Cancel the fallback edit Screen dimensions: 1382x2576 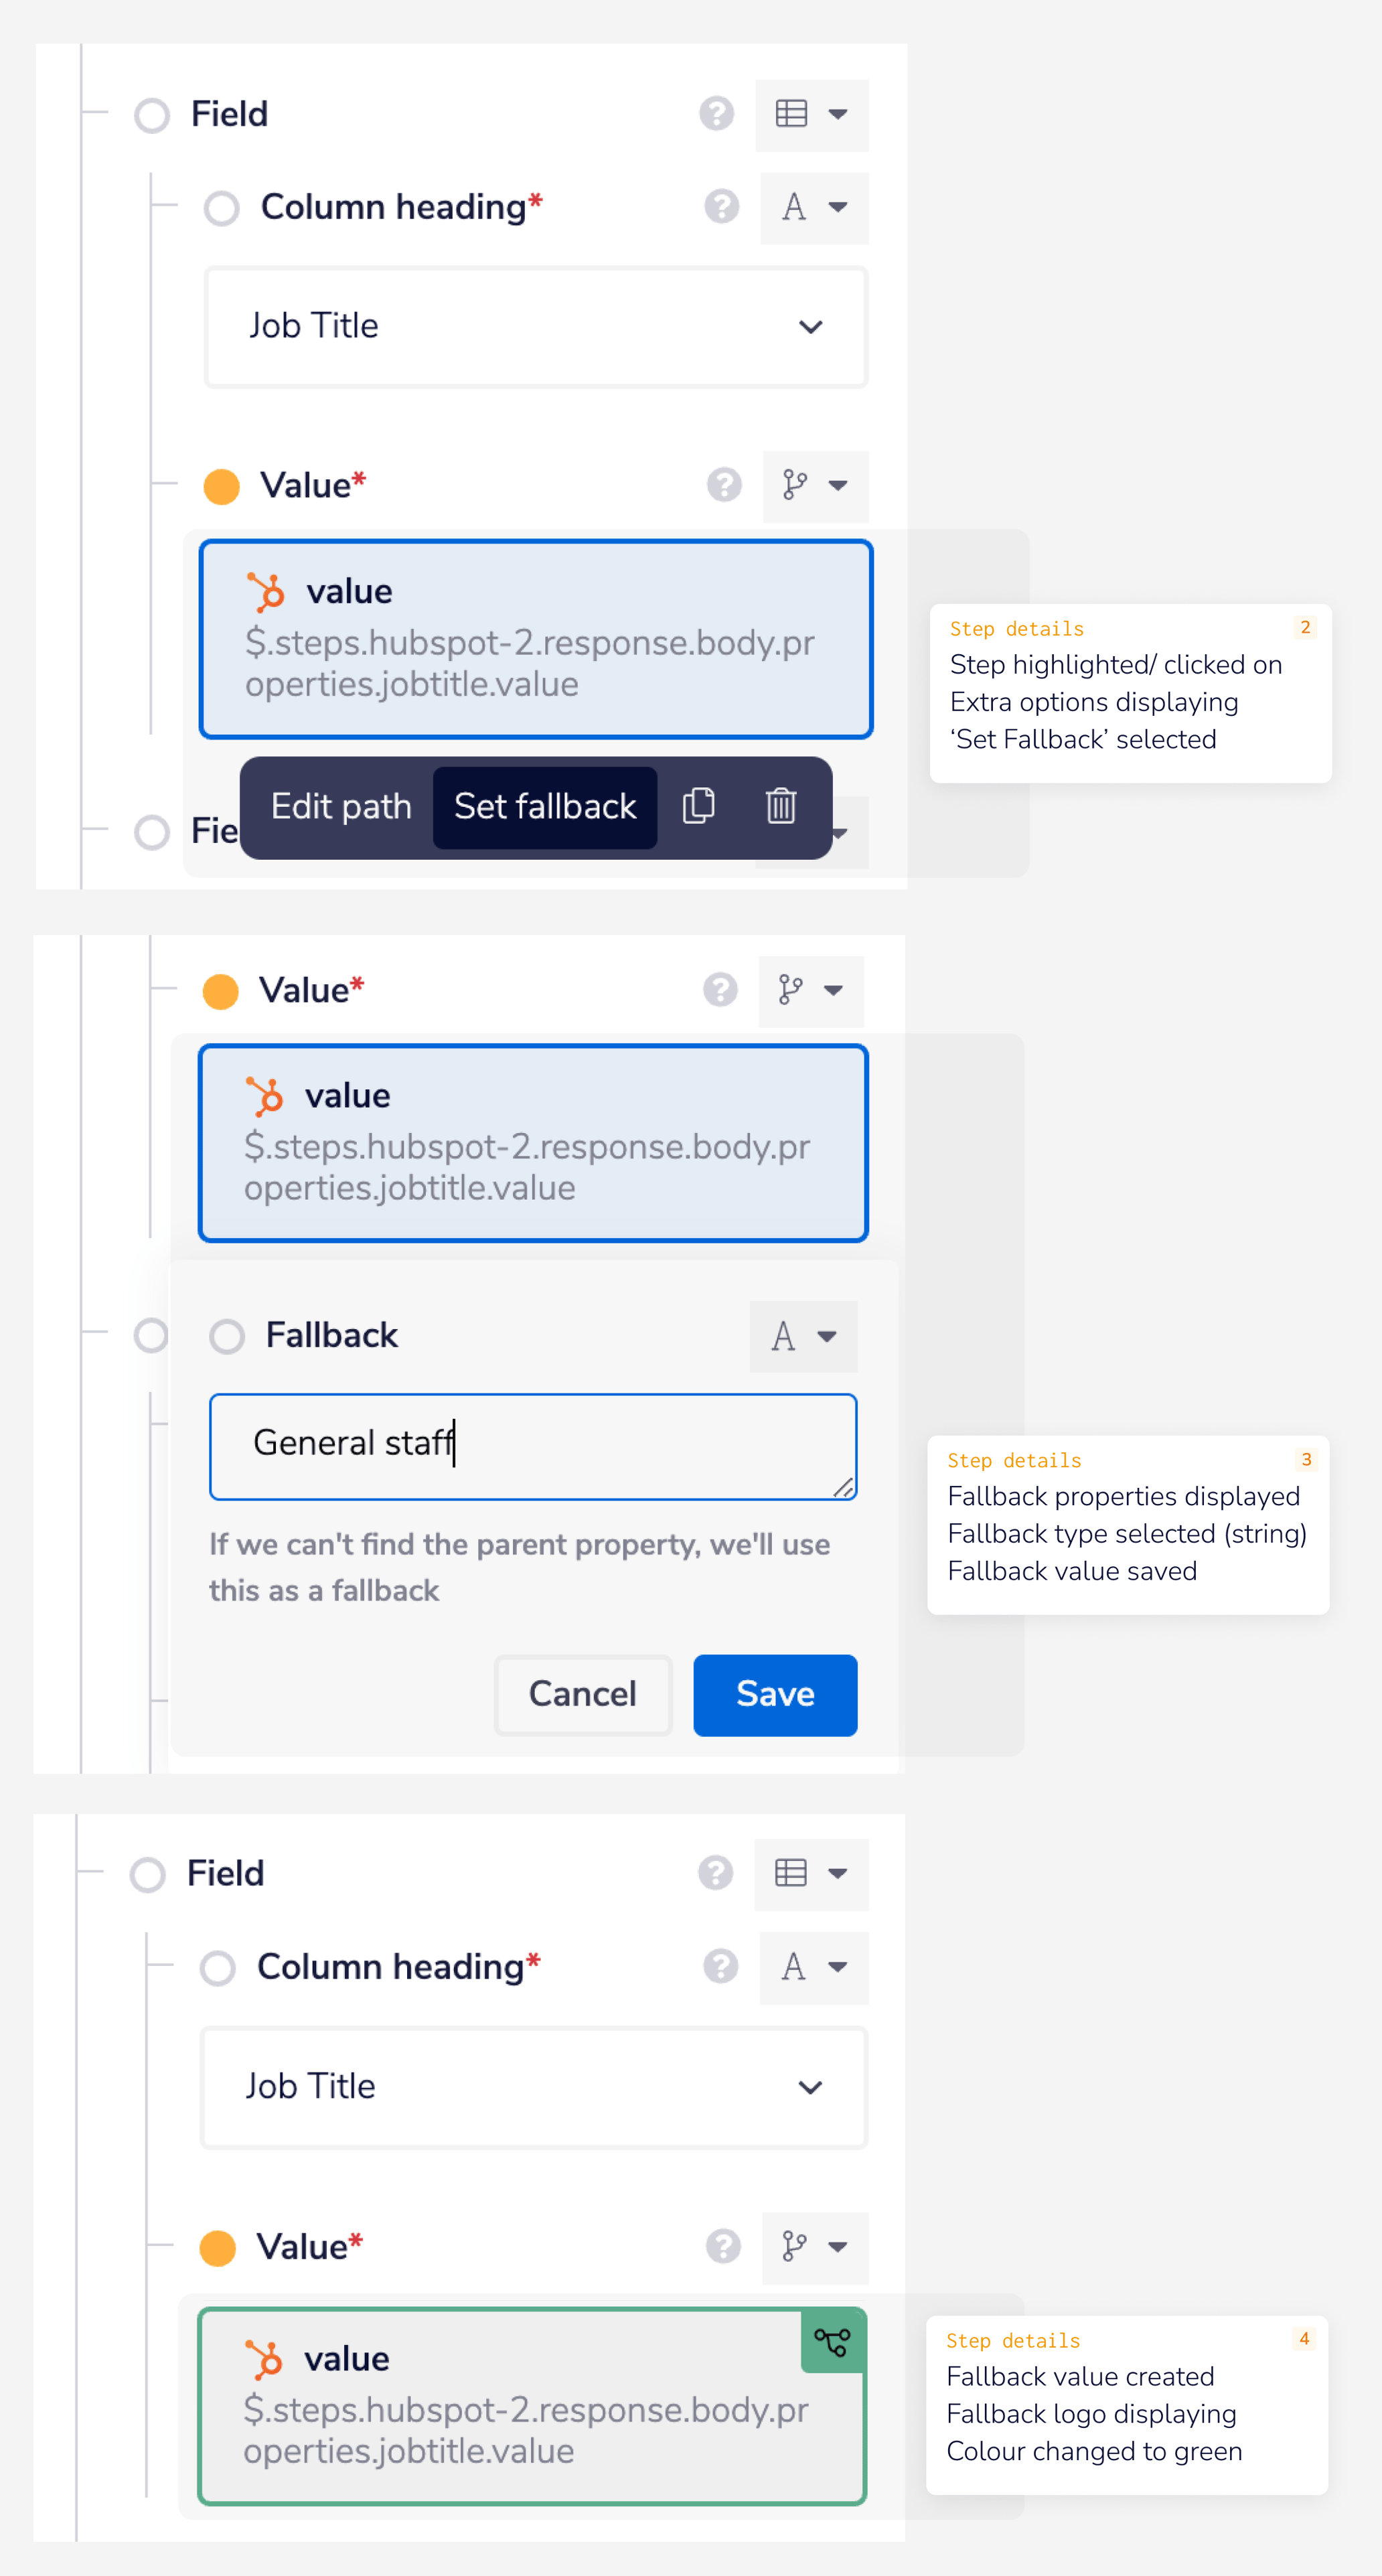click(x=582, y=1695)
